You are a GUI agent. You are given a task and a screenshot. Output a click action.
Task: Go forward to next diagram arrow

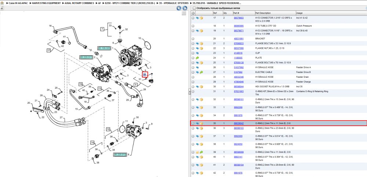tap(185, 8)
